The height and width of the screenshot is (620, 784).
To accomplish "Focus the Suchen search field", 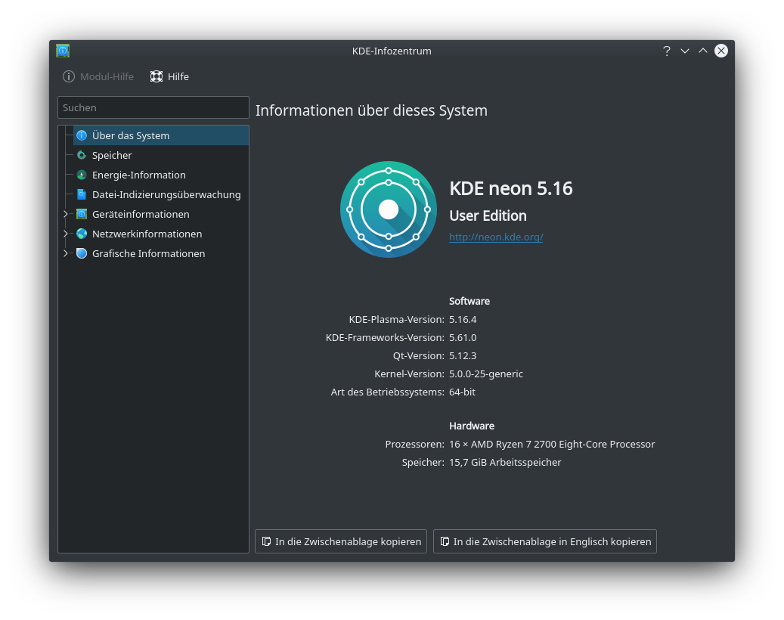I will [153, 107].
